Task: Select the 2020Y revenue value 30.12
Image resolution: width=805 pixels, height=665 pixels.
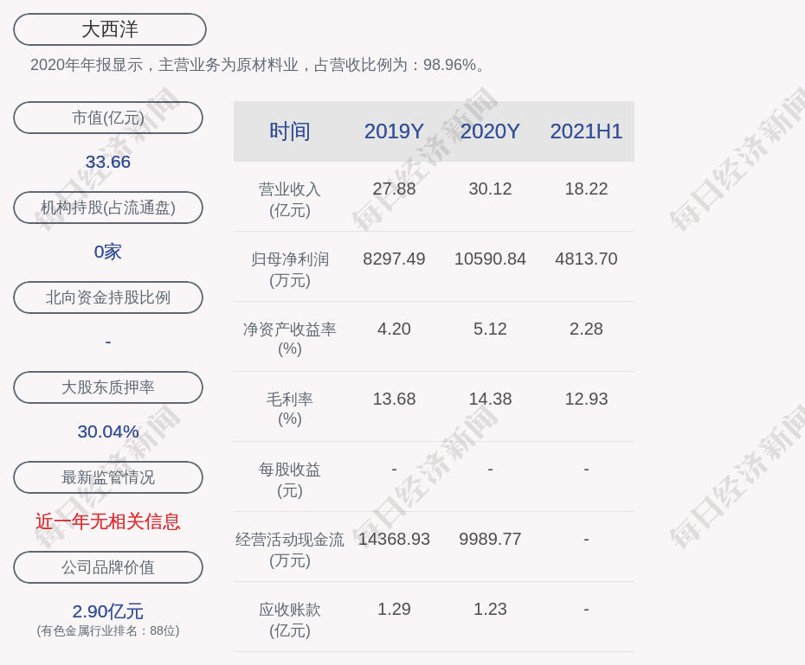Action: click(490, 189)
